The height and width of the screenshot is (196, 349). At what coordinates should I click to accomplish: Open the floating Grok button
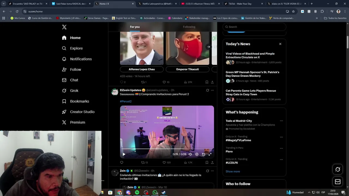(x=338, y=169)
